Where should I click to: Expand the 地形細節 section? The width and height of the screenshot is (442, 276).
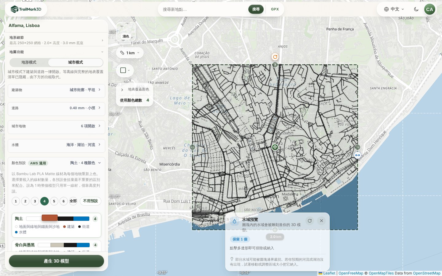coord(56,40)
